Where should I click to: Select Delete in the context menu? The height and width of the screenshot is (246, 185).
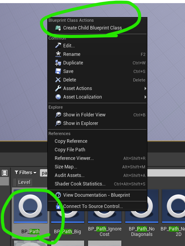pyautogui.click(x=97, y=80)
